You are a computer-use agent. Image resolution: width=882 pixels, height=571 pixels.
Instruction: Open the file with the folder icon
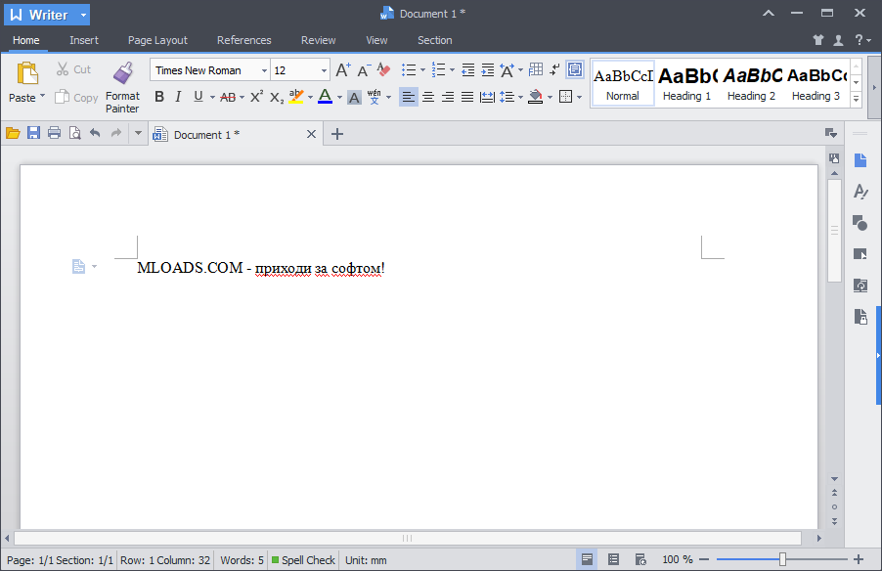point(13,133)
